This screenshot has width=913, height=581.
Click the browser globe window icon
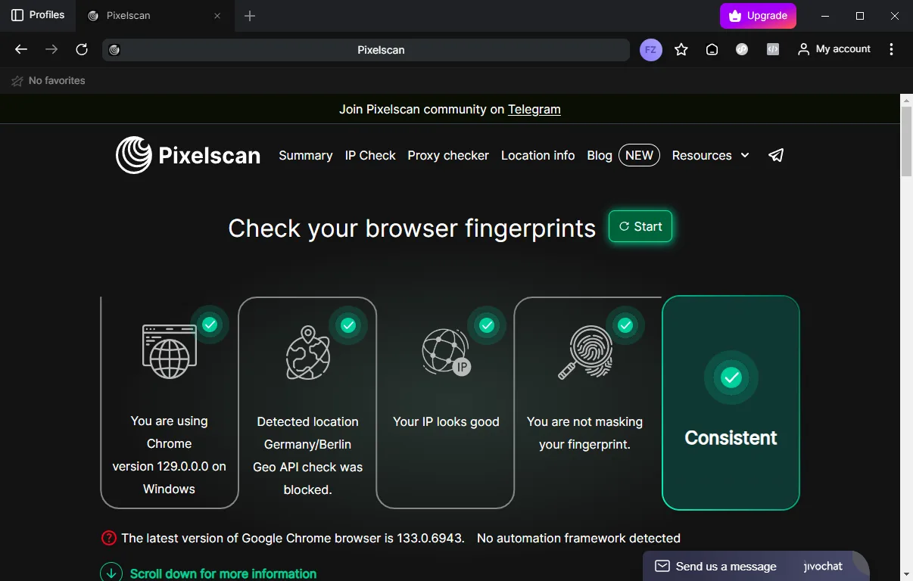[x=170, y=352]
